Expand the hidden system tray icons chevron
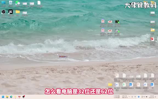Viewport: 158px width, 99px height. (x=129, y=97)
